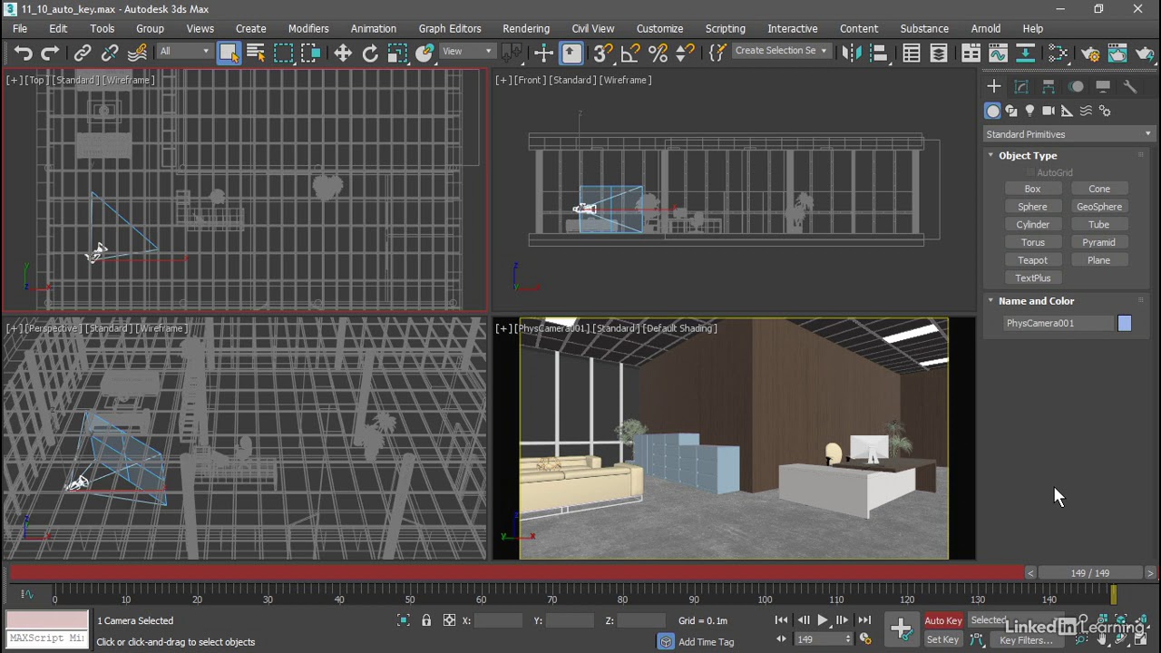Toggle Set Key mode

pyautogui.click(x=942, y=639)
